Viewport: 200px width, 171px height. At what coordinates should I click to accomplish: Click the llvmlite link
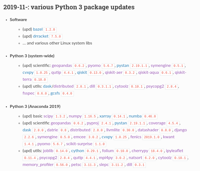tap(113, 130)
